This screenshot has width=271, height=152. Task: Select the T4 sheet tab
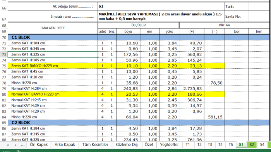(220, 145)
